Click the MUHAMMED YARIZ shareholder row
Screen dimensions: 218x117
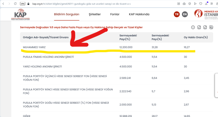click(34, 47)
